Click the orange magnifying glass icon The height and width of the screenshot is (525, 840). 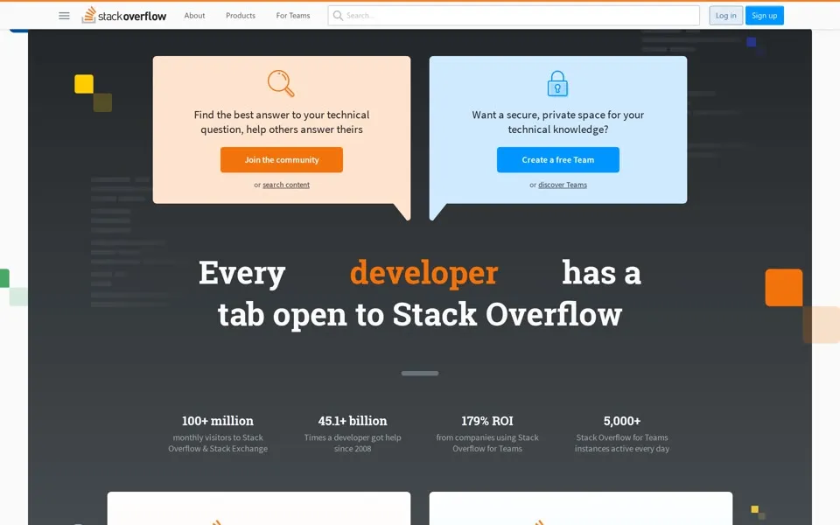(281, 83)
